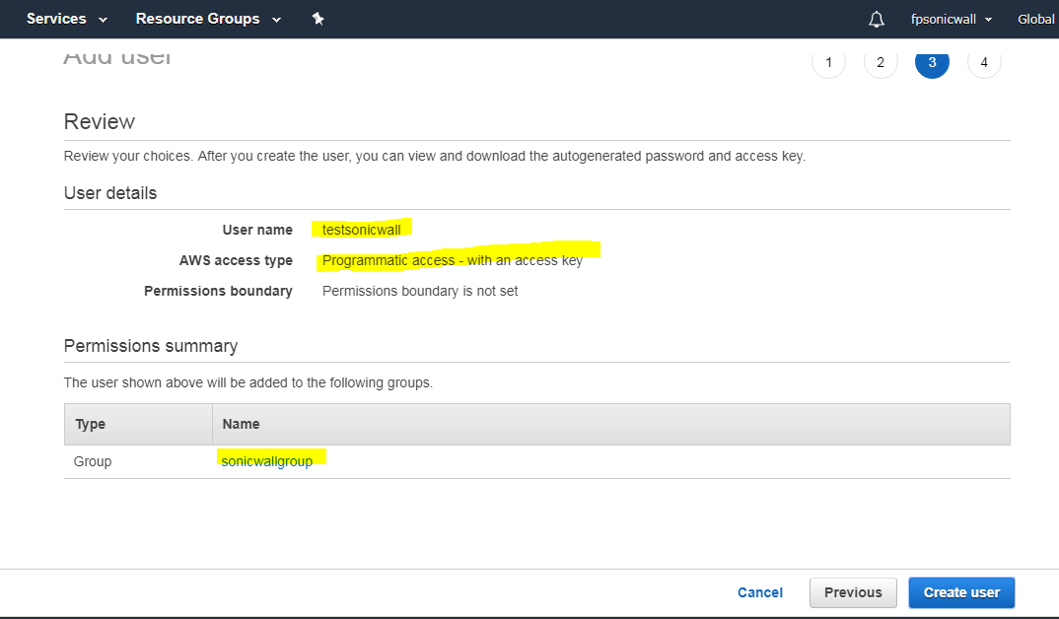This screenshot has height=619, width=1059.
Task: Open the Services menu
Action: pyautogui.click(x=66, y=19)
